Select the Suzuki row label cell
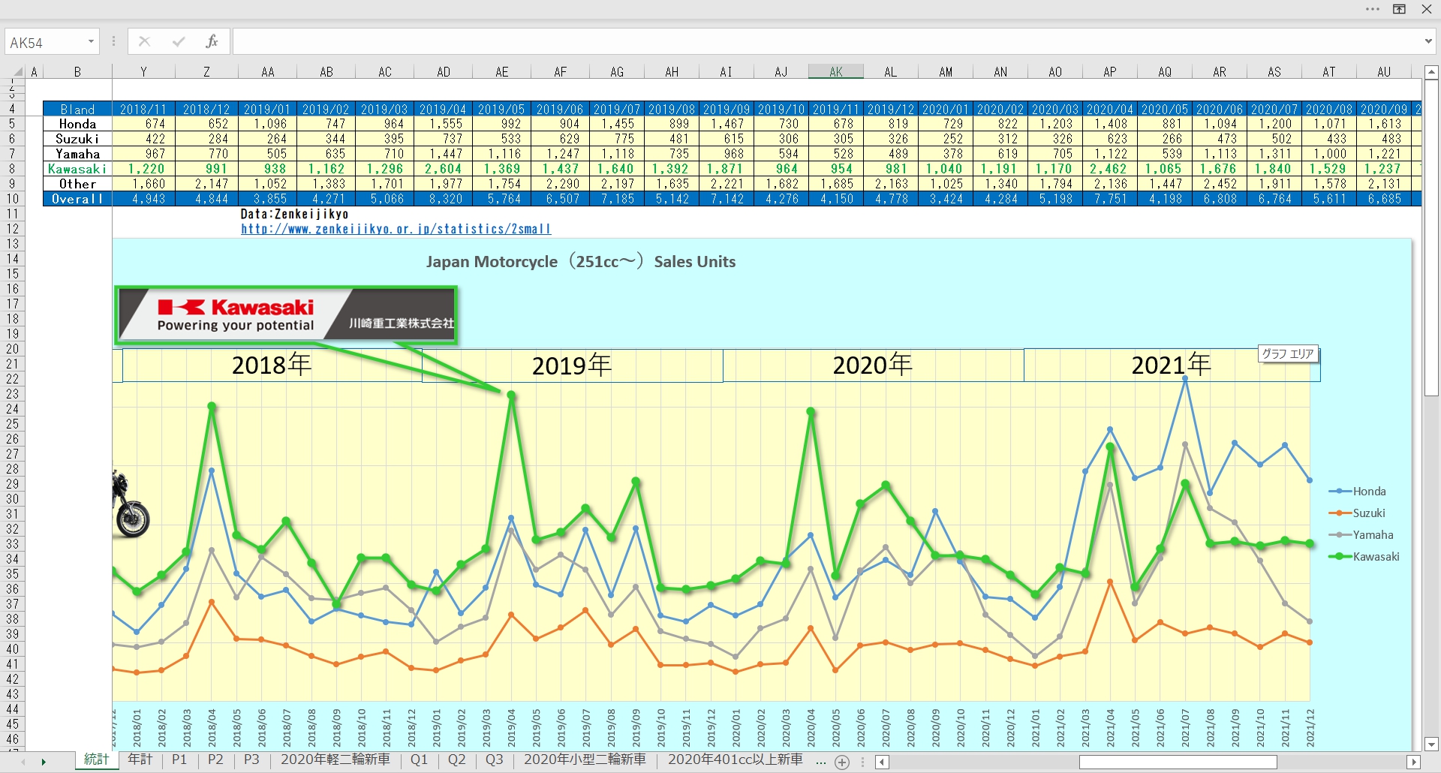This screenshot has width=1441, height=773. pyautogui.click(x=77, y=139)
